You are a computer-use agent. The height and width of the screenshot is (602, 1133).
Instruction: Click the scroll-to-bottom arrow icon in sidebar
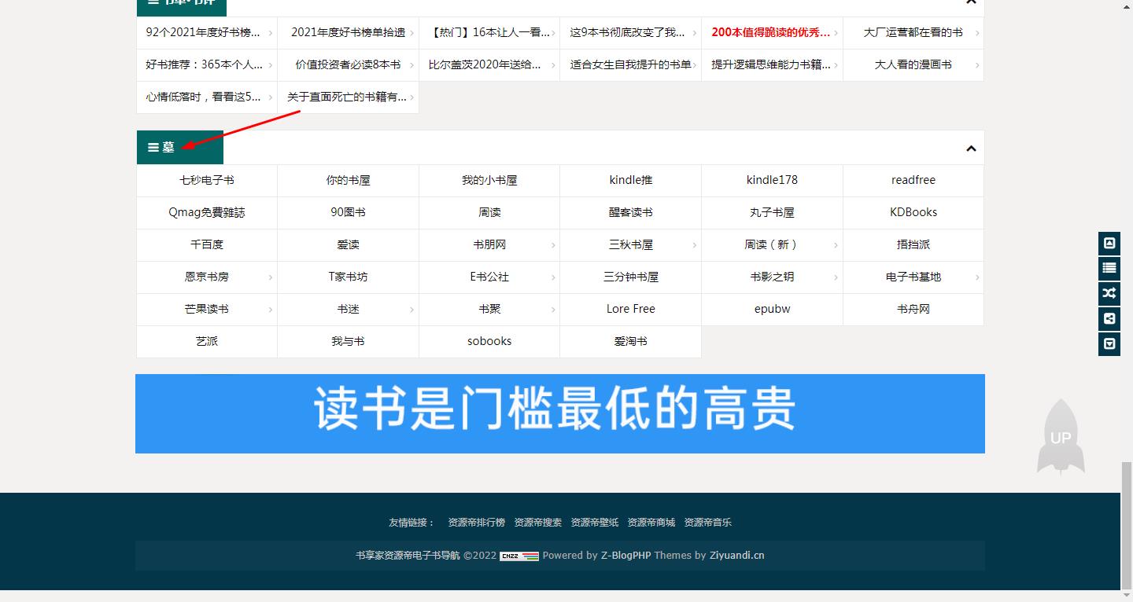1109,343
